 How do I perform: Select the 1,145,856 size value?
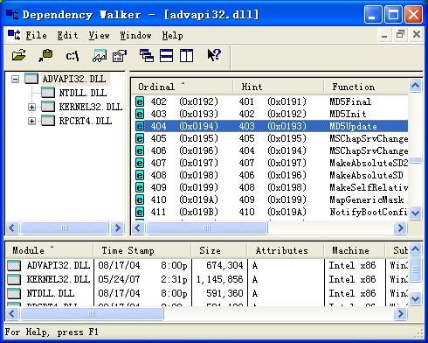click(219, 279)
